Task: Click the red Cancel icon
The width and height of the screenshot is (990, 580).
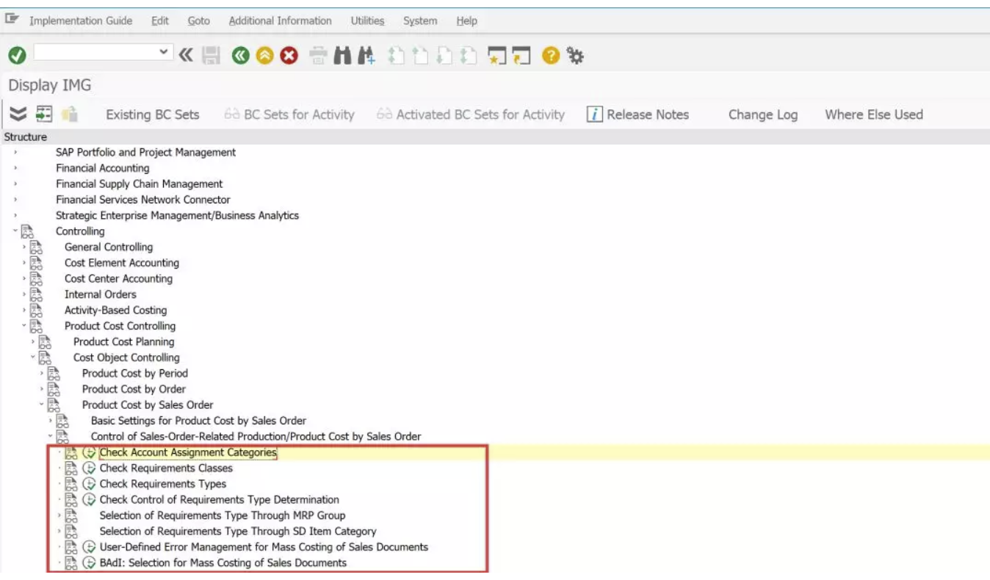Action: pos(289,56)
